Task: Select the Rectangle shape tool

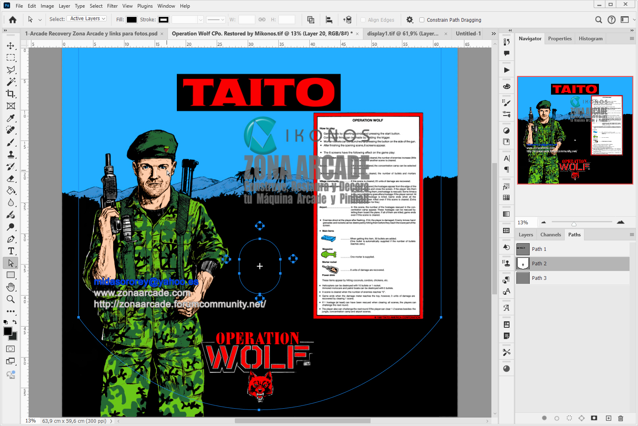Action: [x=11, y=275]
